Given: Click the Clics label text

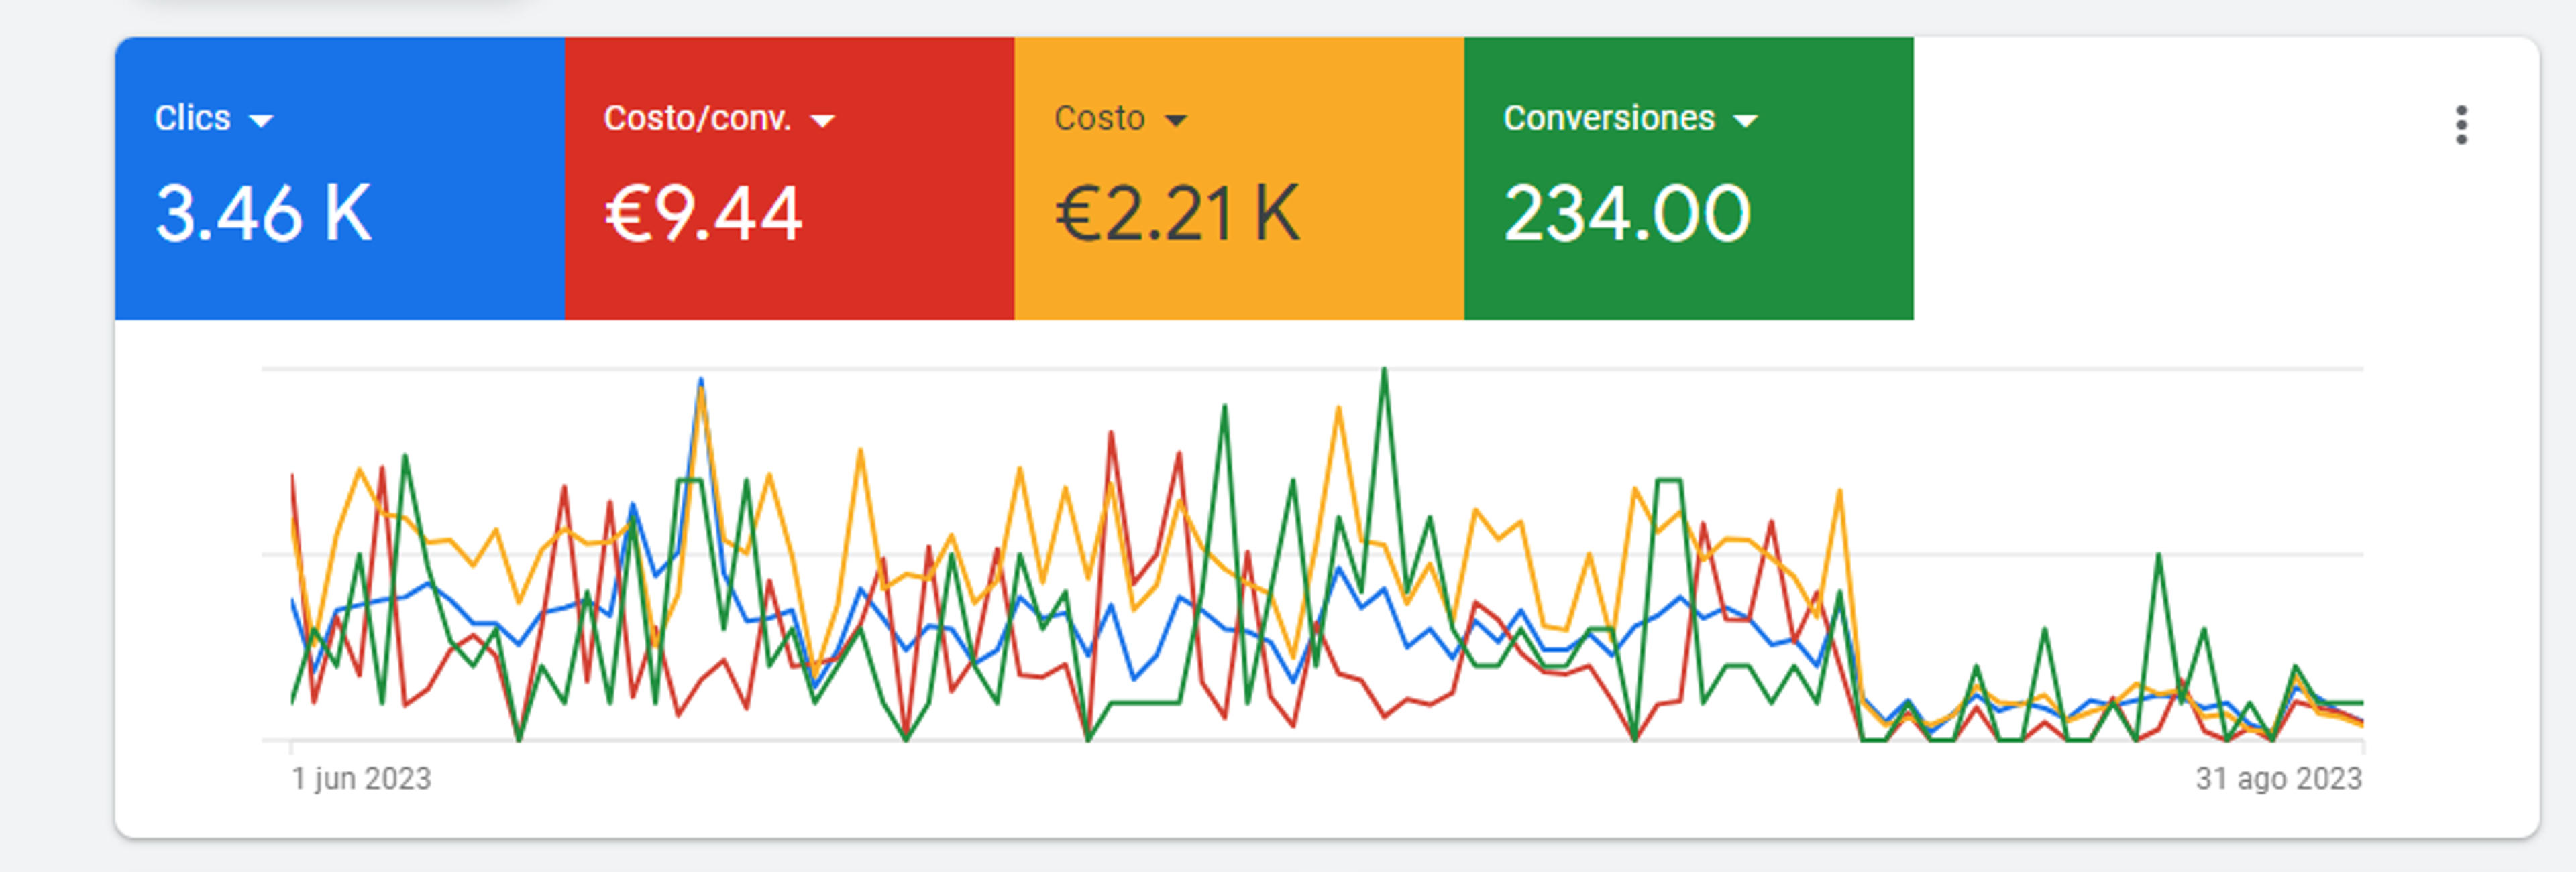Looking at the screenshot, I should tap(192, 118).
